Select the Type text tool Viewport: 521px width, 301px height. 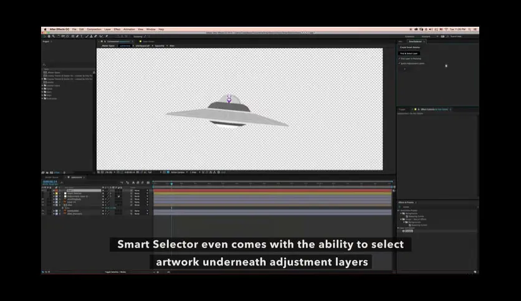(x=82, y=37)
